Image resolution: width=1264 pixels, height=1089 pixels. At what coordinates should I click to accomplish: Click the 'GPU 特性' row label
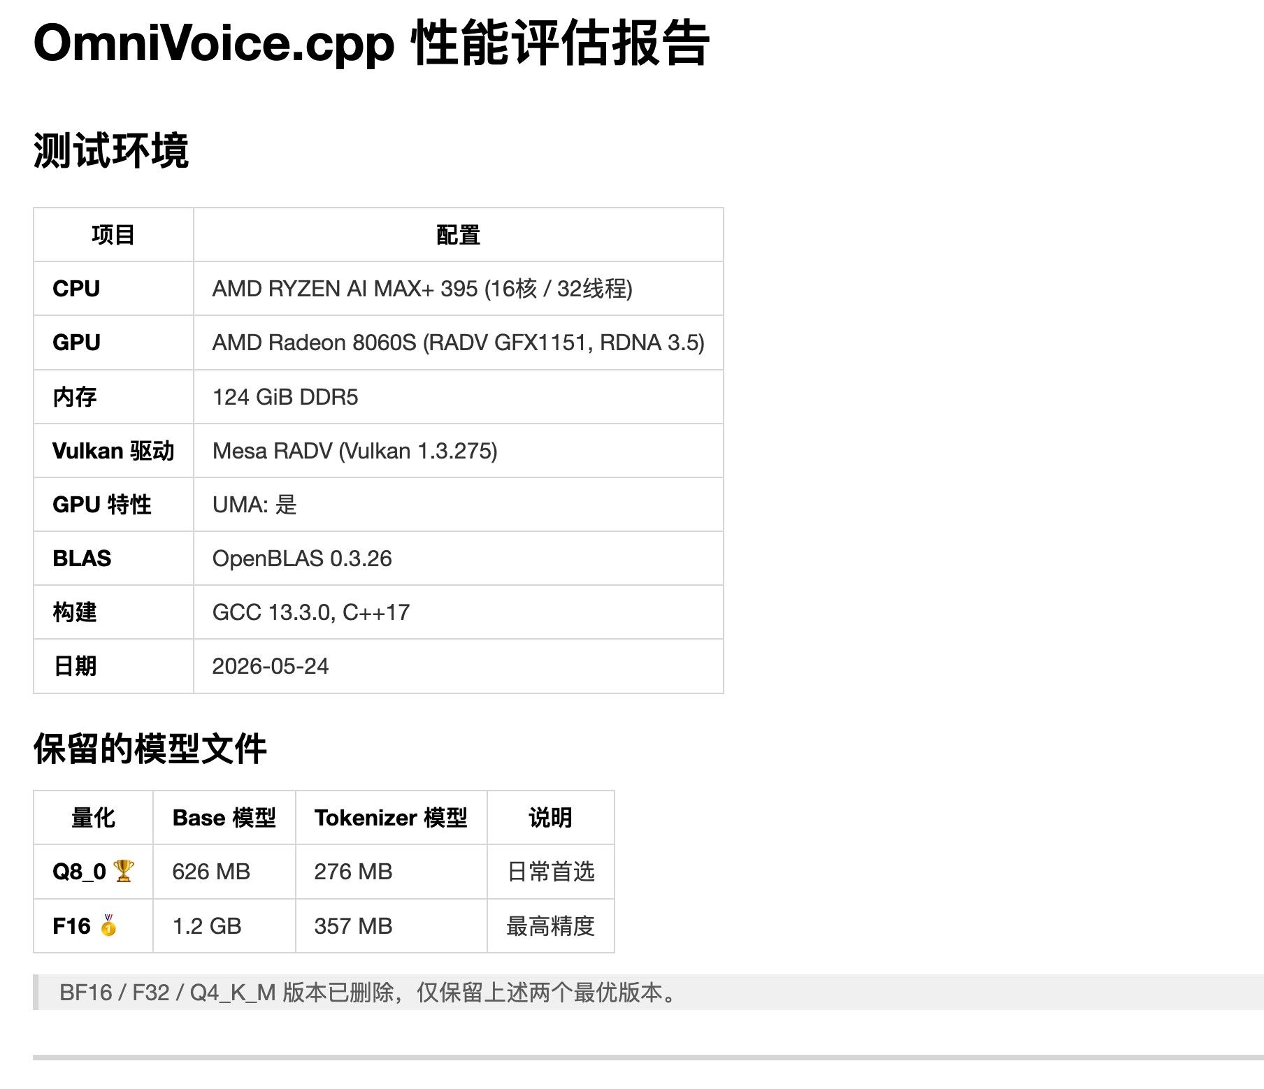[x=102, y=505]
